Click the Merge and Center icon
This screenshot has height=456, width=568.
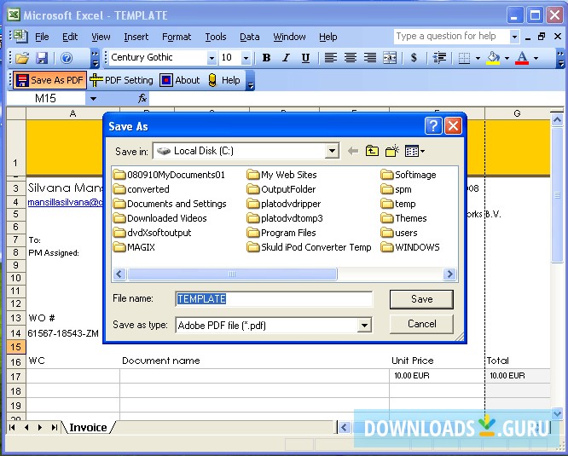coord(390,58)
